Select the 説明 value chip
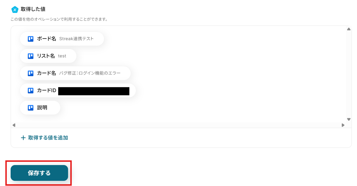 (40, 108)
